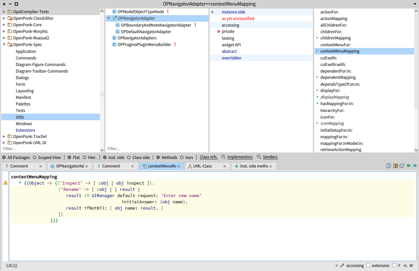The image size is (419, 271).
Task: Click the package list Filter field
Action: click(x=51, y=149)
